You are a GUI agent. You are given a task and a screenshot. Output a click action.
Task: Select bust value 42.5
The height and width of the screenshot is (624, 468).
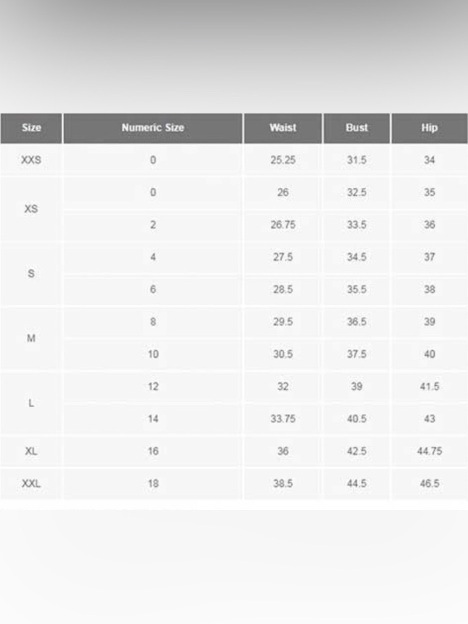(x=357, y=451)
